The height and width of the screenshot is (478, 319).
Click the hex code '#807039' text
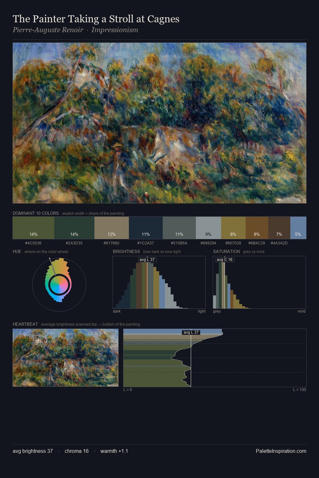233,243
